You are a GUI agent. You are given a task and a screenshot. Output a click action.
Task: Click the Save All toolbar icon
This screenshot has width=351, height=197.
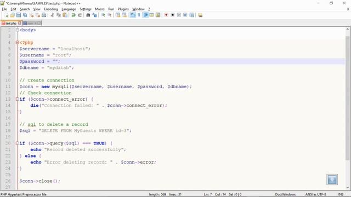click(x=25, y=15)
